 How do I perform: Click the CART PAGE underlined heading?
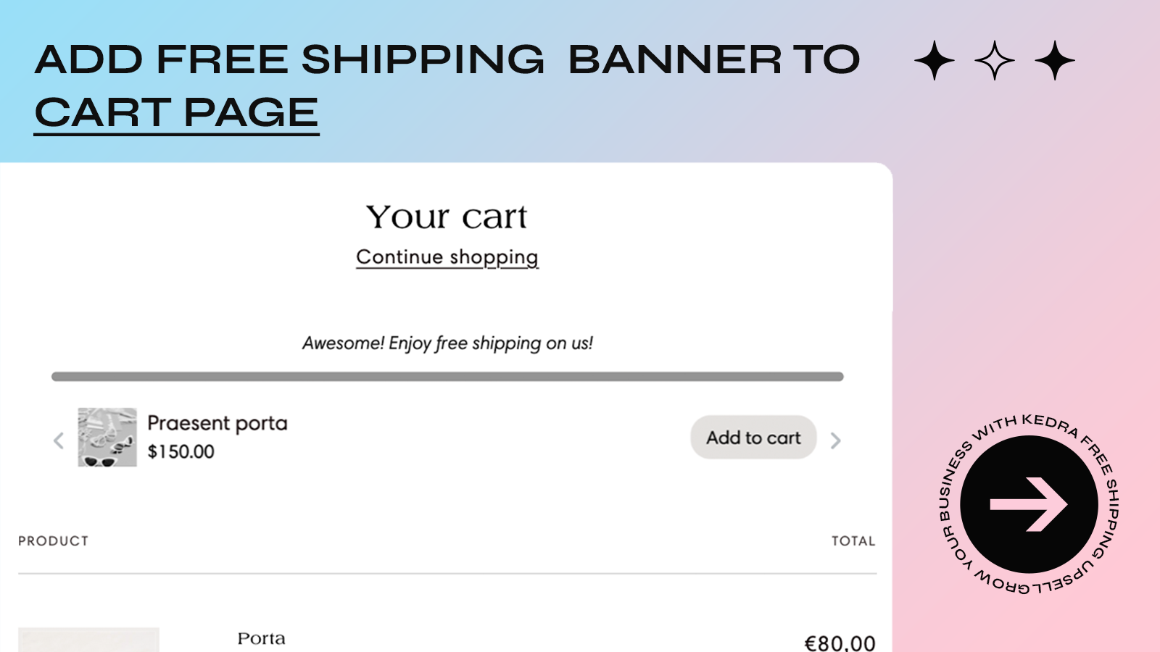click(x=177, y=113)
